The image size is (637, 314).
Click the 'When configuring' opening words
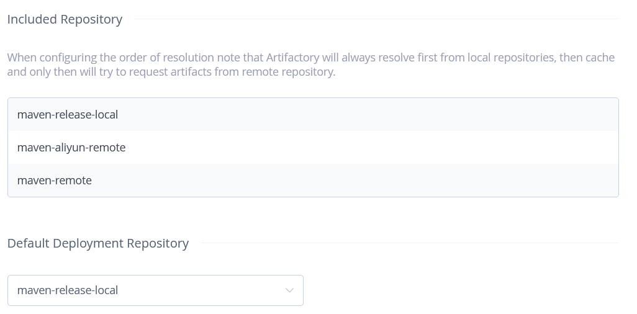52,58
